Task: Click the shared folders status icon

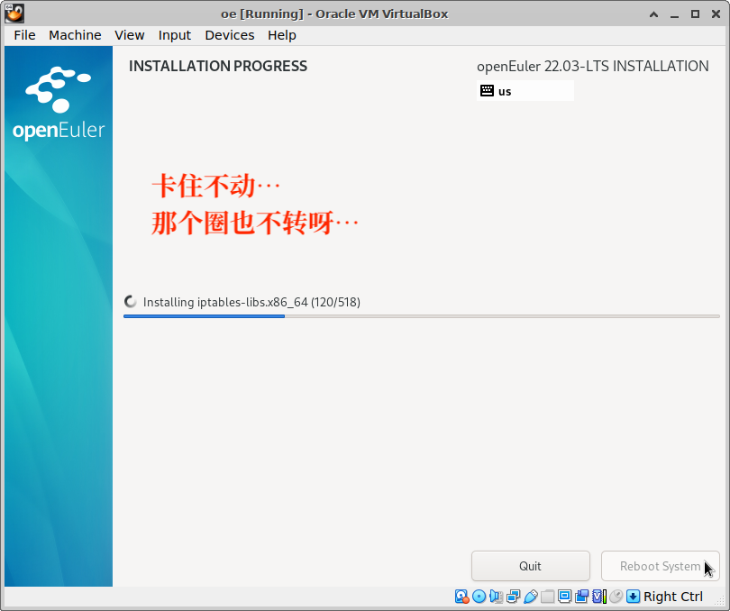Action: (548, 597)
